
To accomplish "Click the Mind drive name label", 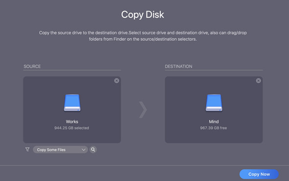I will (x=214, y=122).
